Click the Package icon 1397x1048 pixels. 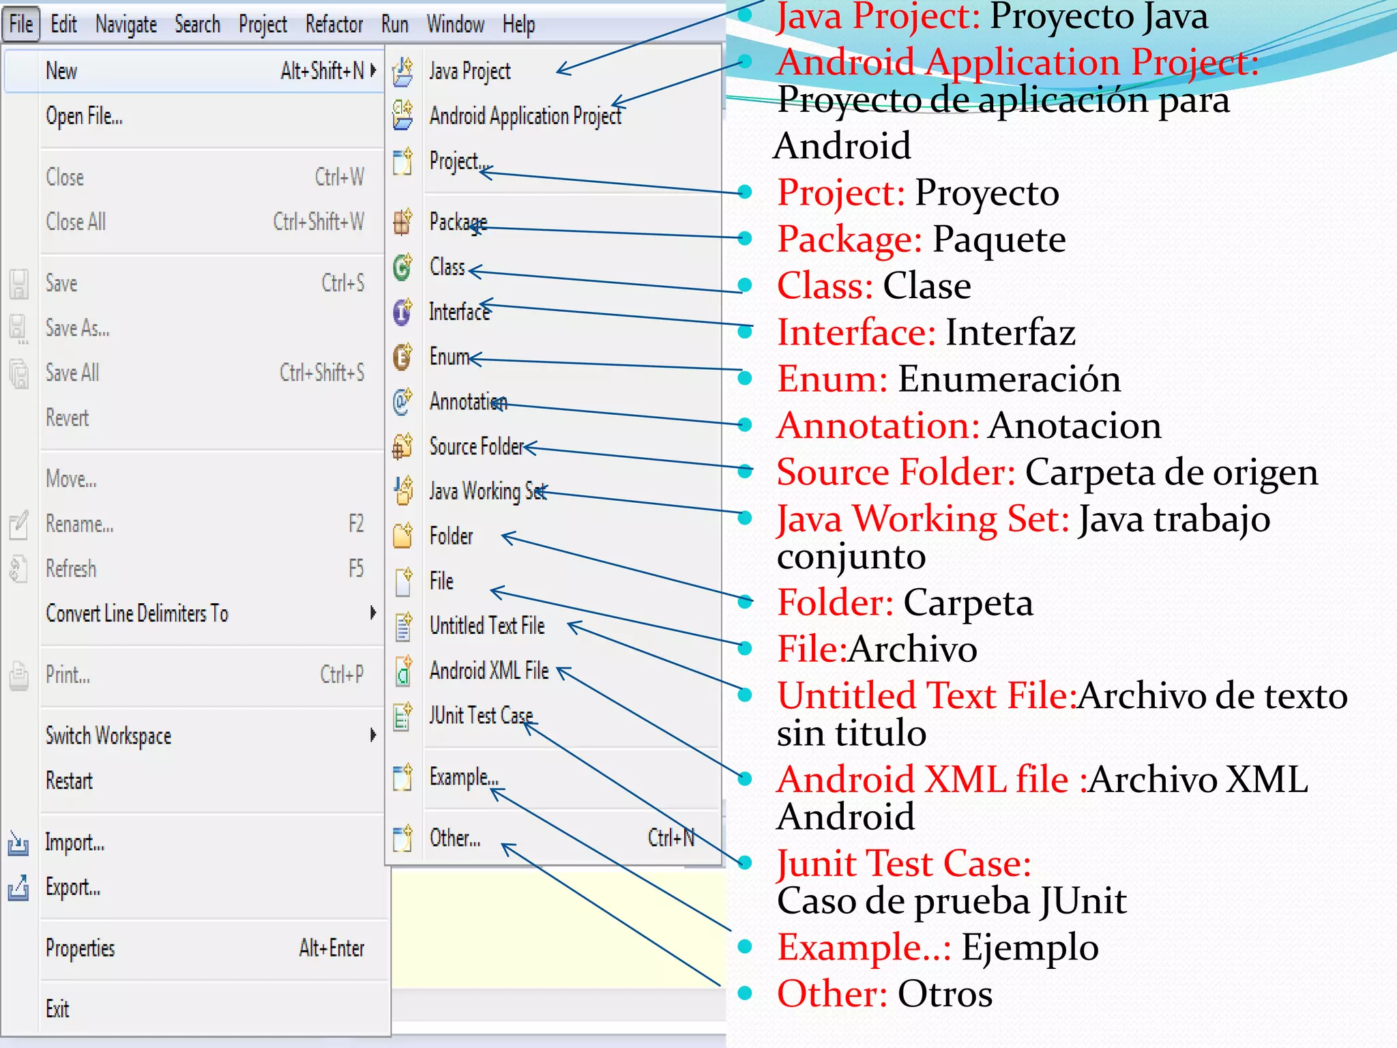402,222
